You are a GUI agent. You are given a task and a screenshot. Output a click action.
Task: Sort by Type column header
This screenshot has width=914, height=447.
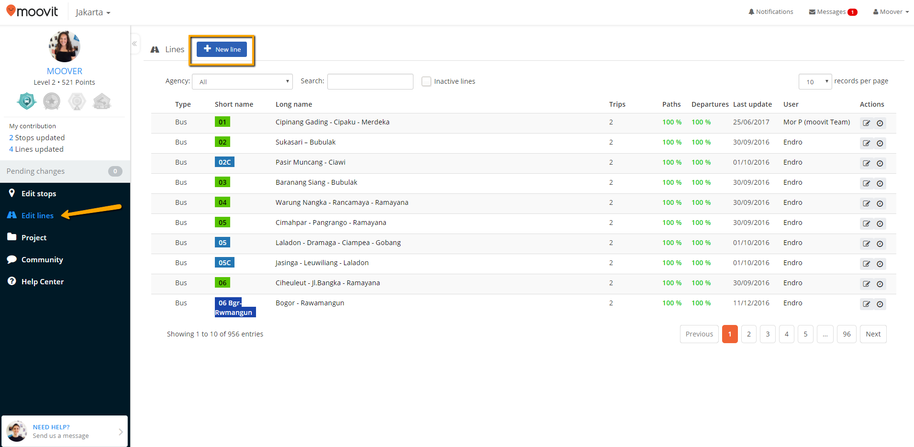click(x=183, y=104)
